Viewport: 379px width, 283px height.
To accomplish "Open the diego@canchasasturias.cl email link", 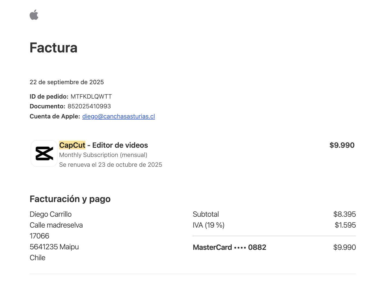I will pos(119,116).
